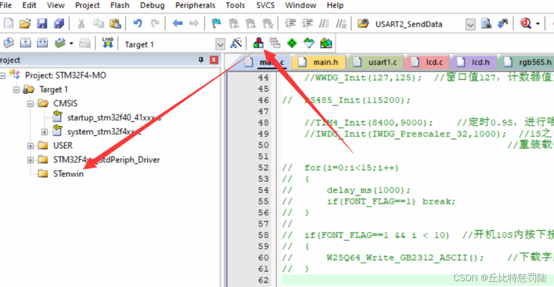Switch to the lcd.c tab

coord(428,63)
